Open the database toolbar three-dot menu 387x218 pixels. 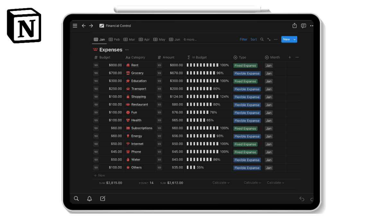(x=276, y=39)
